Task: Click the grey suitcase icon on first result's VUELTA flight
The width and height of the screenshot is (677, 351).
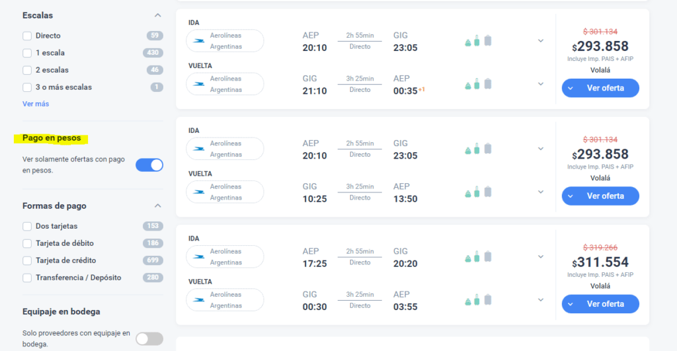Action: point(488,84)
